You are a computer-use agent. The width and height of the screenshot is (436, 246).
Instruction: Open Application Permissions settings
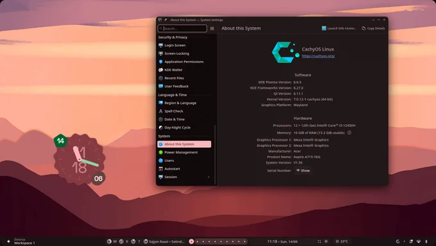pyautogui.click(x=184, y=62)
